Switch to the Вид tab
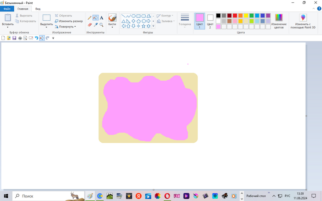The height and width of the screenshot is (201, 322). [x=38, y=9]
